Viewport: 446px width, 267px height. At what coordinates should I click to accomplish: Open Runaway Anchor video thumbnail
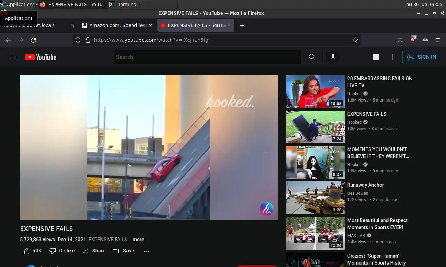tap(315, 198)
